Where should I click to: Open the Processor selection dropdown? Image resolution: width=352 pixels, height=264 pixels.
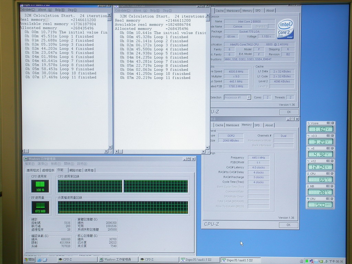pyautogui.click(x=249, y=97)
